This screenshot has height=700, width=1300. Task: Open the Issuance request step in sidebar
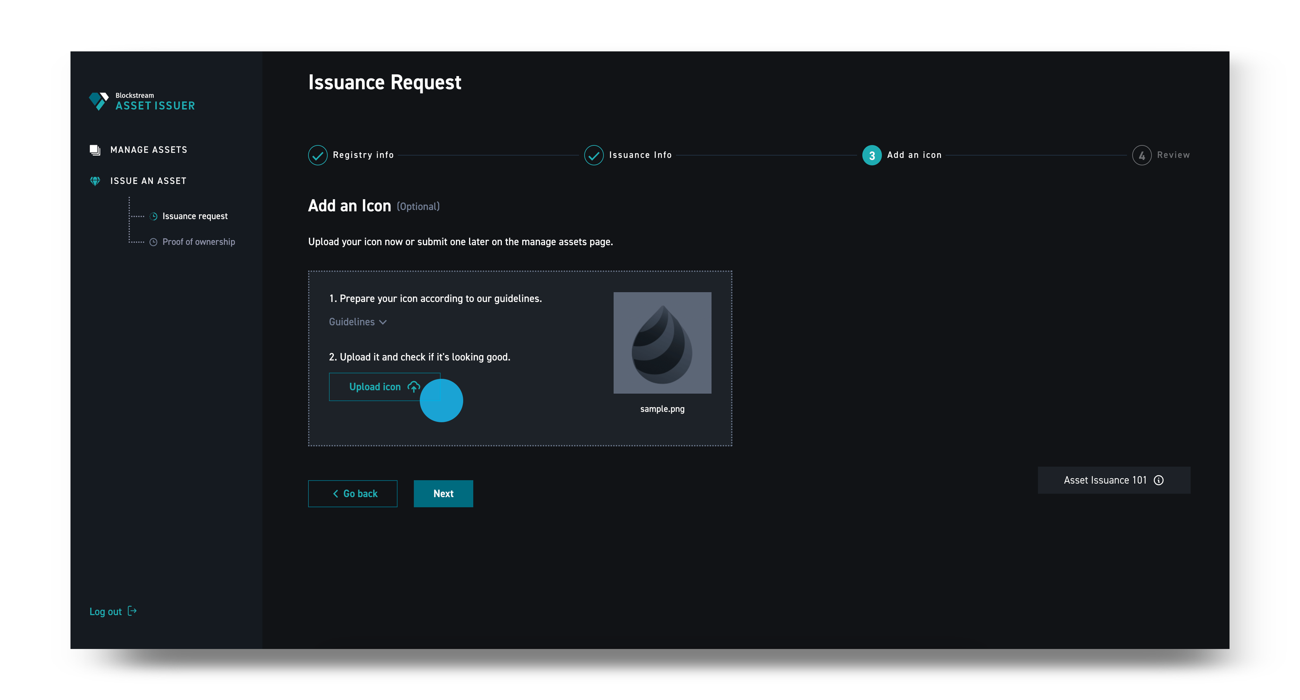click(195, 216)
